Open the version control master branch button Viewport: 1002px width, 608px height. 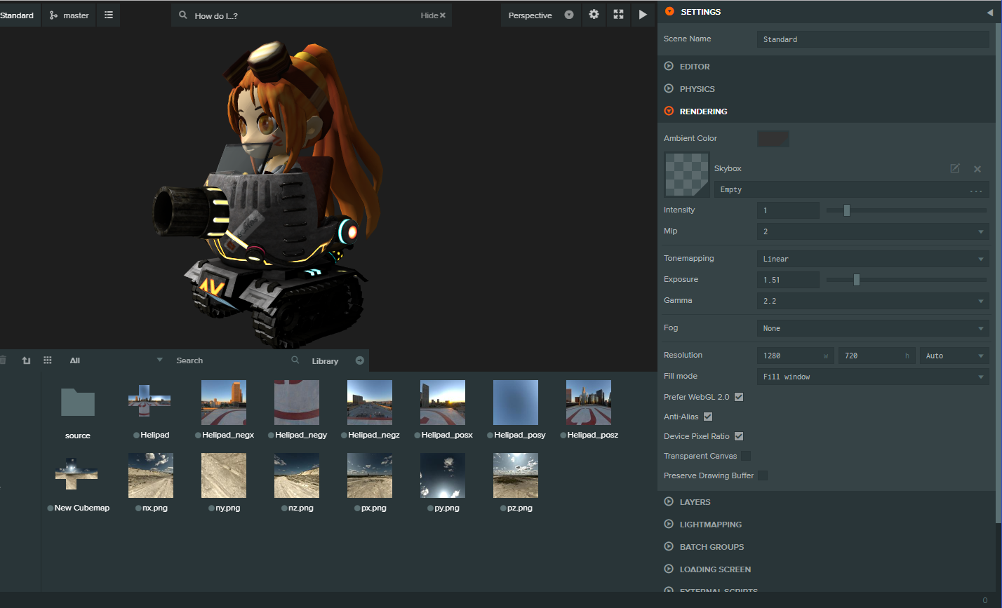tap(69, 15)
